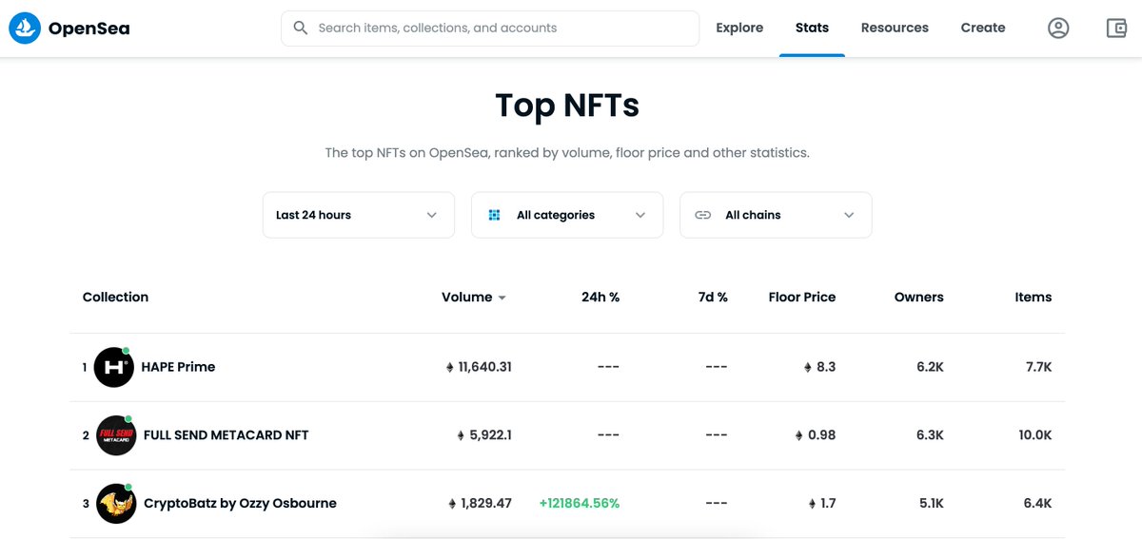Image resolution: width=1142 pixels, height=539 pixels.
Task: Click Ethereum icon beside 11,640.31 volume
Action: (450, 367)
